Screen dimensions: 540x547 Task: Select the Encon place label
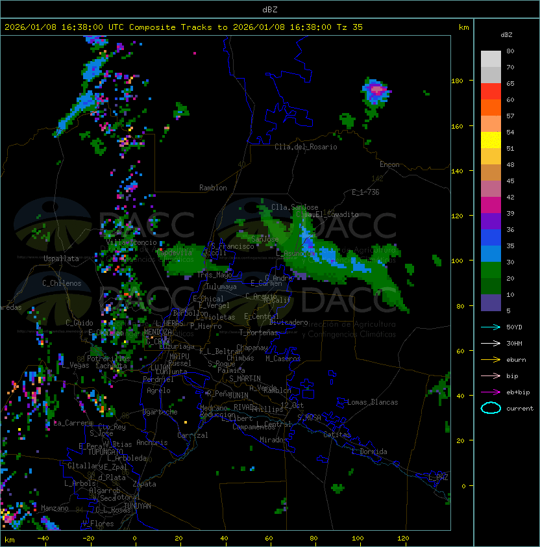pos(389,164)
